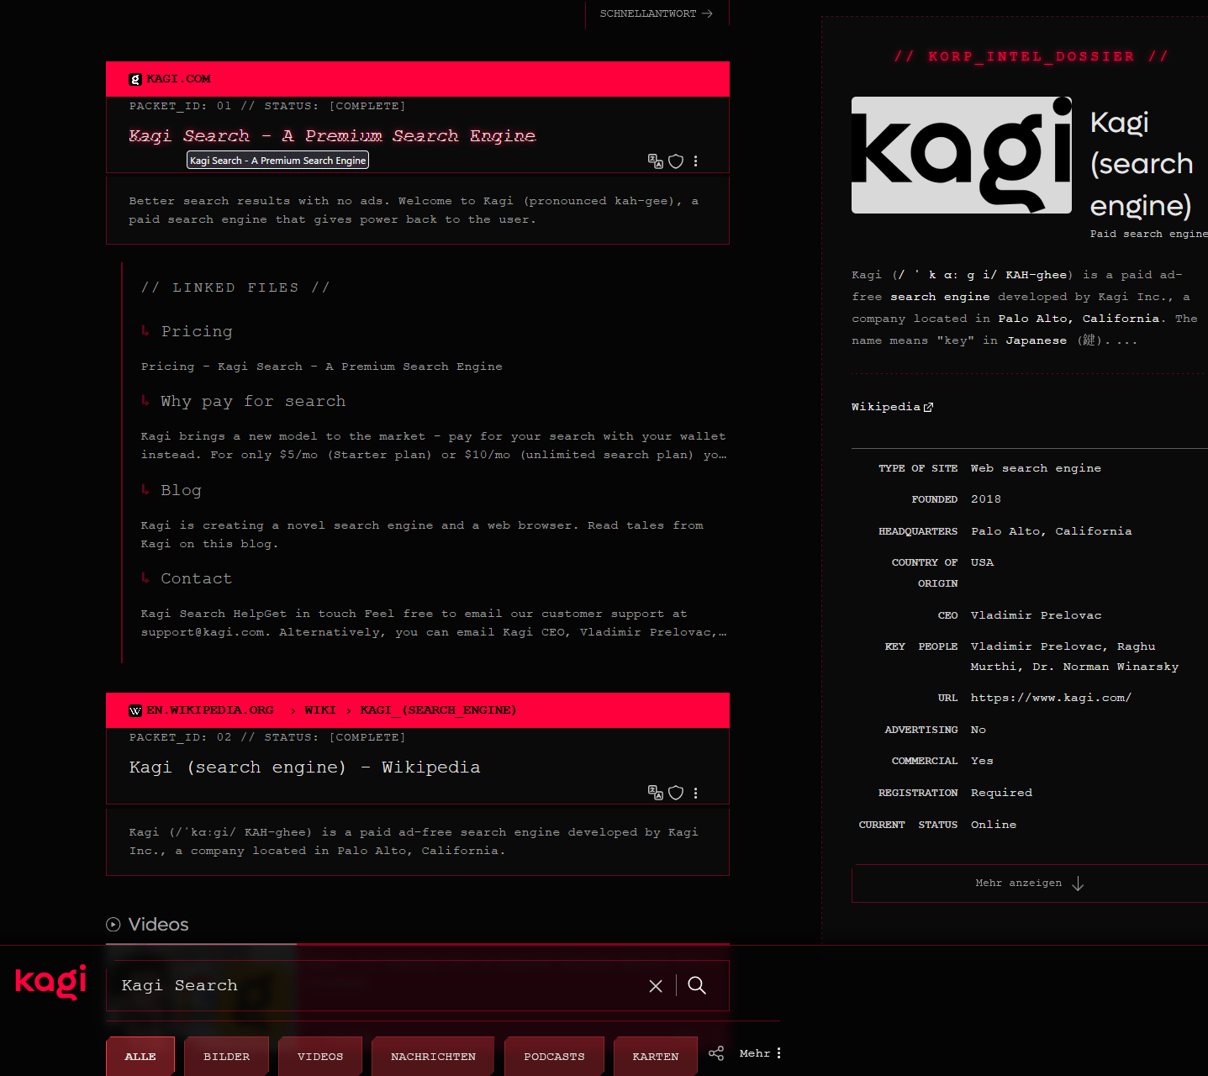Image resolution: width=1208 pixels, height=1076 pixels.
Task: Open the three-dot menu on the Wikipedia result
Action: 696,793
